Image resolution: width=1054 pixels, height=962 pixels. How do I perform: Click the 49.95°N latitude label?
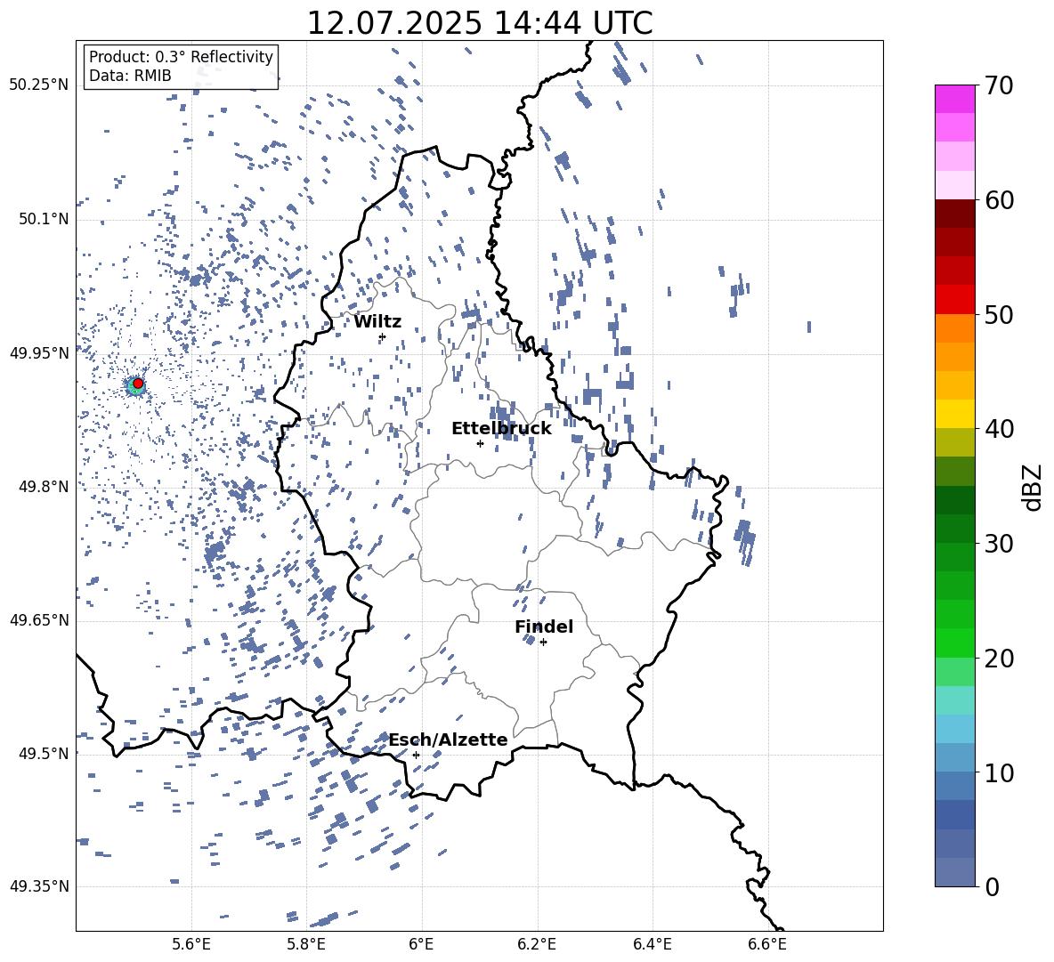coord(39,352)
